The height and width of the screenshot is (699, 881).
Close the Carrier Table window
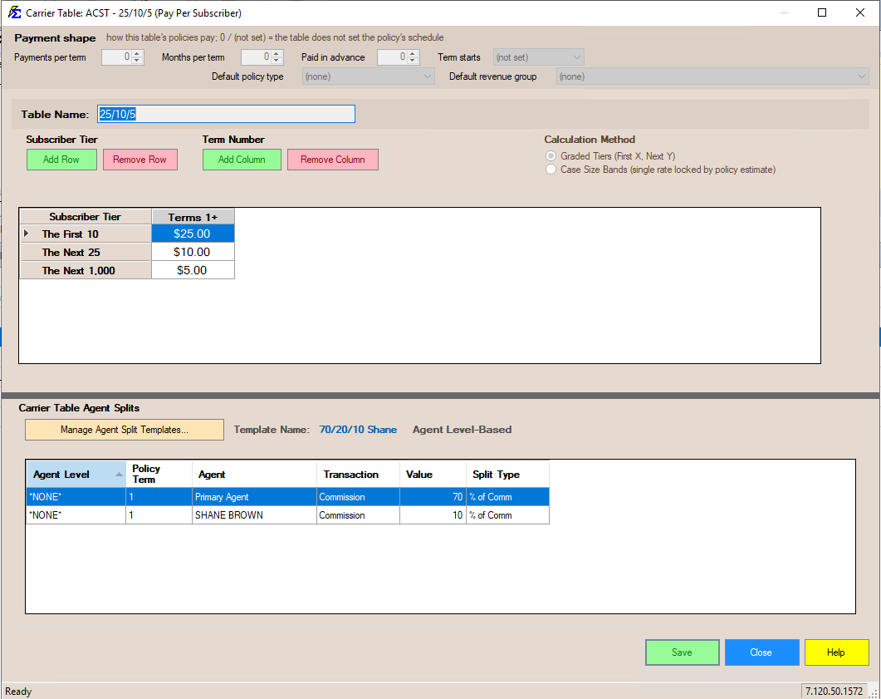860,12
